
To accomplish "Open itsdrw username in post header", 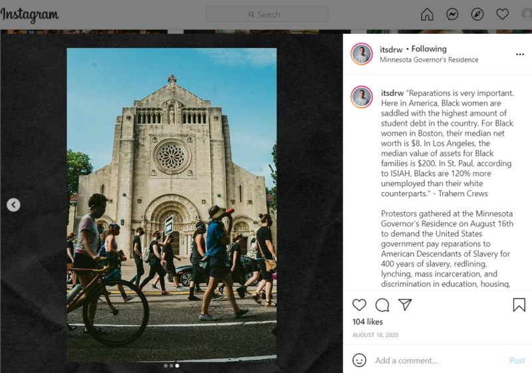I will tap(391, 49).
